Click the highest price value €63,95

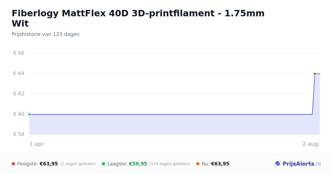click(x=49, y=164)
